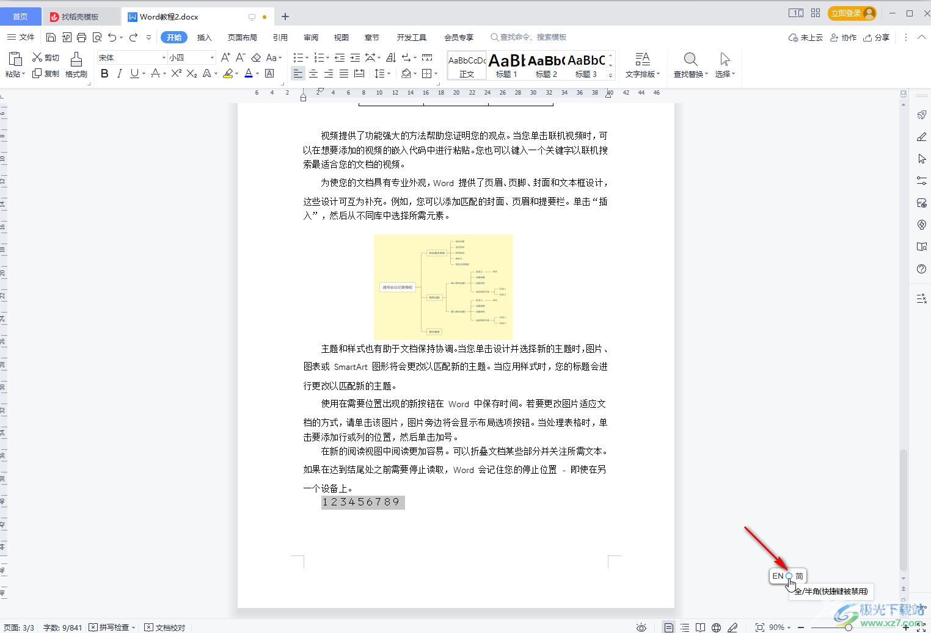
Task: Align paragraph right
Action: (329, 73)
